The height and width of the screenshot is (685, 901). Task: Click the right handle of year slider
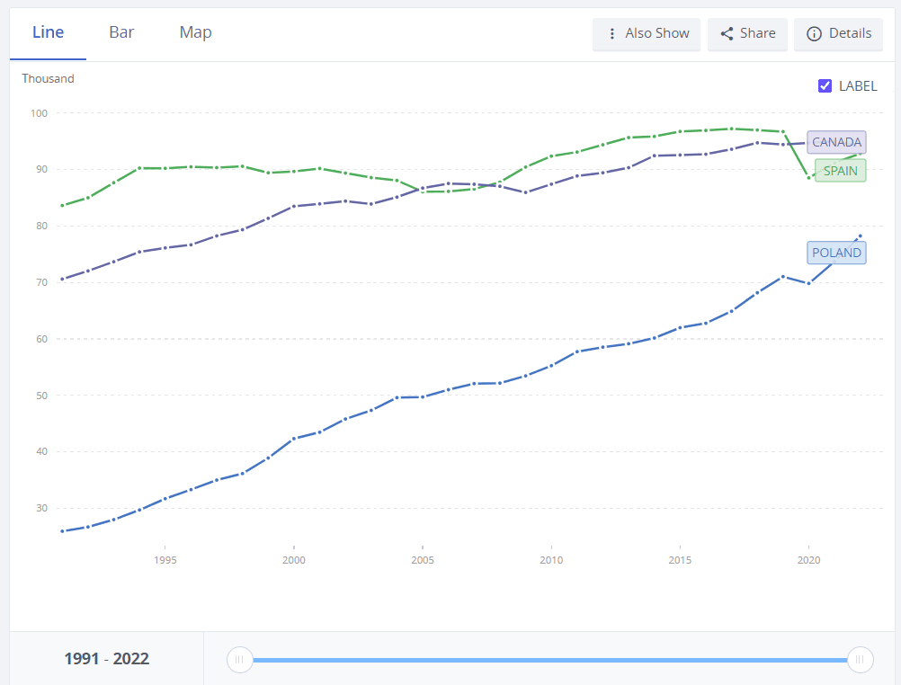(x=860, y=660)
